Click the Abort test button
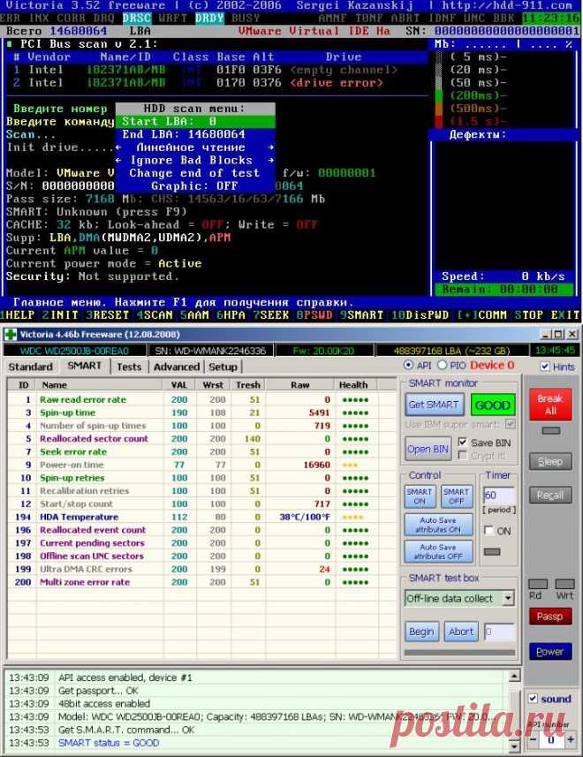Viewport: 583px width, 757px height. pyautogui.click(x=461, y=632)
